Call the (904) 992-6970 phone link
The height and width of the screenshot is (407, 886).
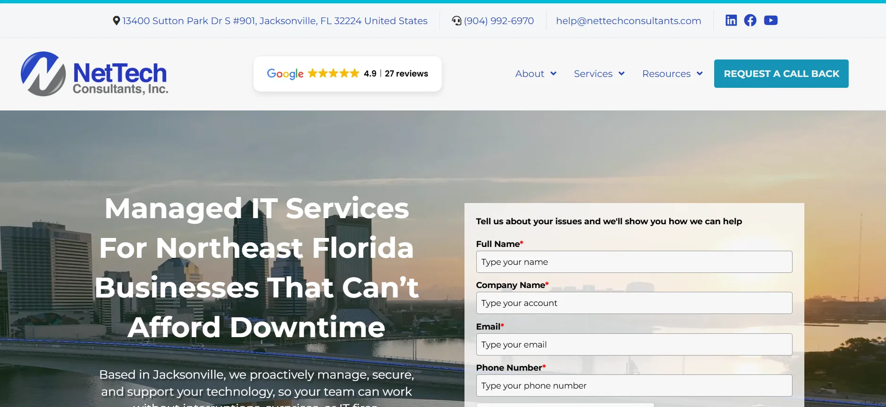tap(499, 21)
